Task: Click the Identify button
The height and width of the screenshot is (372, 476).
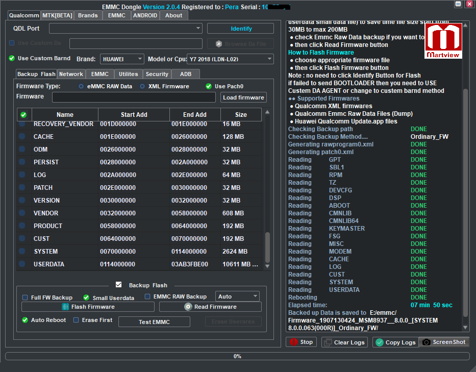Action: 240,29
